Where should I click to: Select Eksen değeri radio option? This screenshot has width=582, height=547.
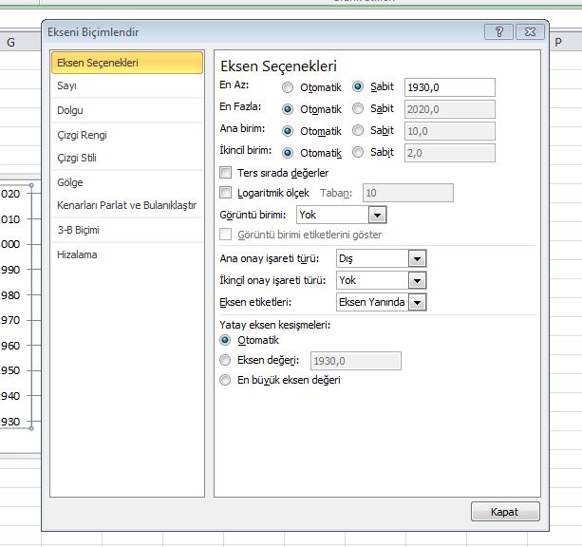pos(225,360)
